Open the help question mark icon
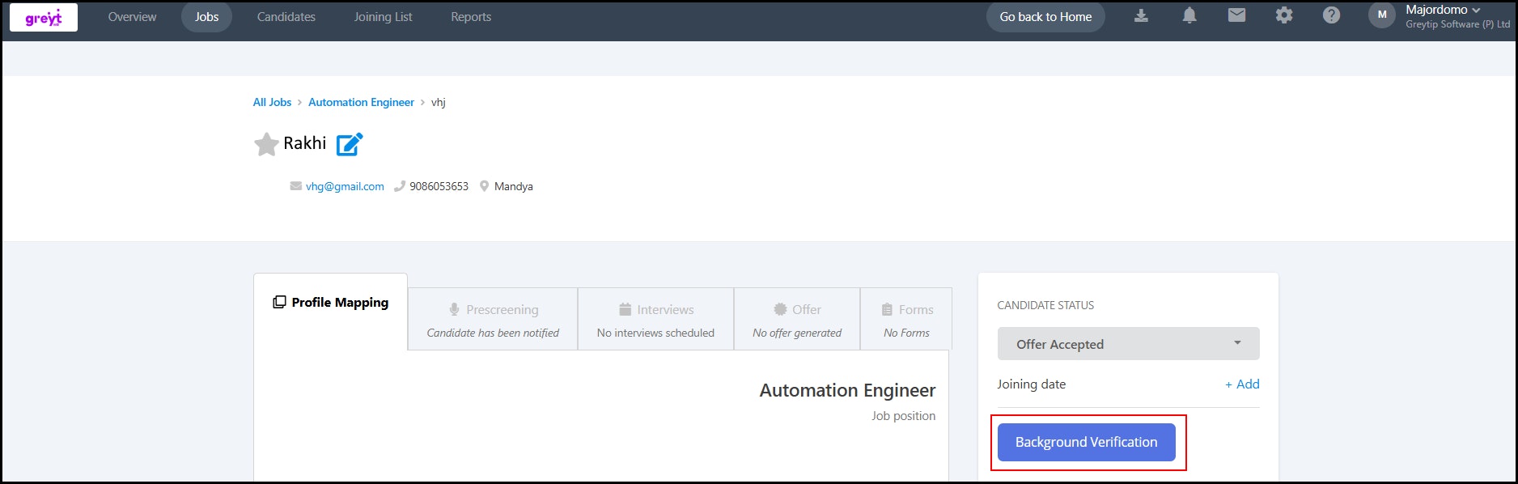The image size is (1518, 484). point(1331,15)
